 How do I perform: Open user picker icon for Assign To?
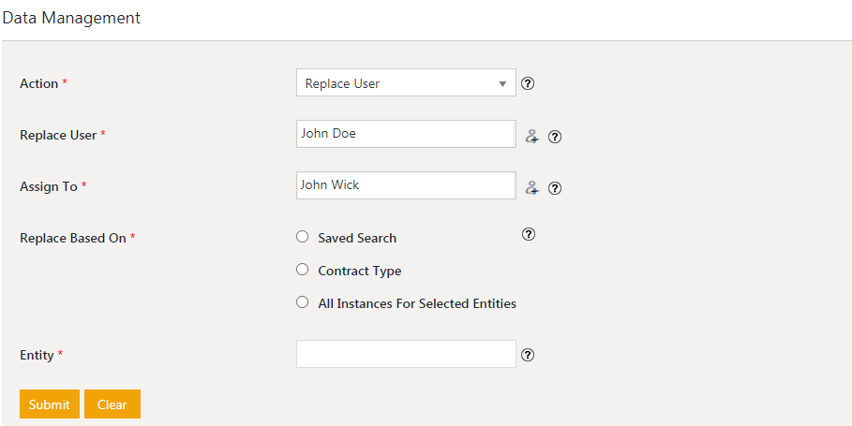(x=531, y=187)
